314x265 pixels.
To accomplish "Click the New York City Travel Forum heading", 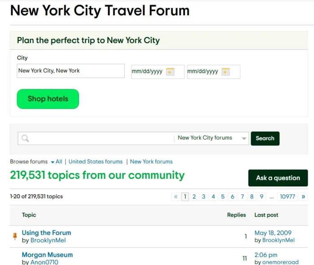I will [x=100, y=10].
